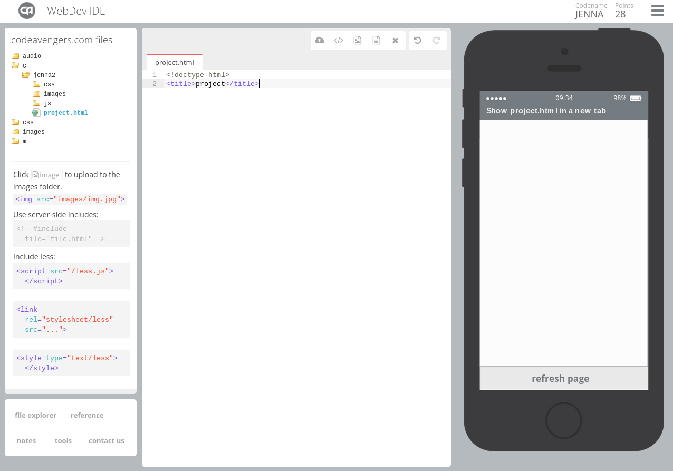Click the image file icon in toolbar

coord(358,40)
